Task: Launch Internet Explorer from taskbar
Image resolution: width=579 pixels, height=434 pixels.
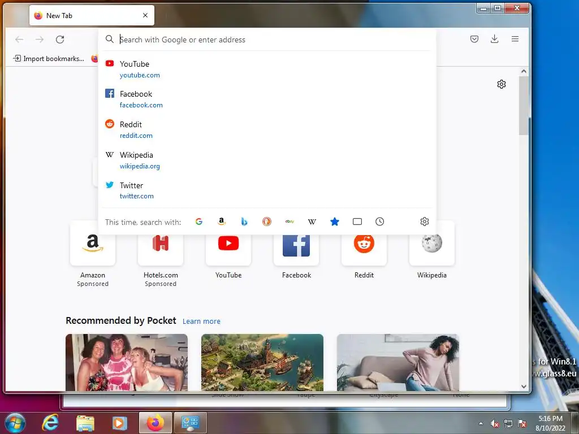Action: coord(50,423)
